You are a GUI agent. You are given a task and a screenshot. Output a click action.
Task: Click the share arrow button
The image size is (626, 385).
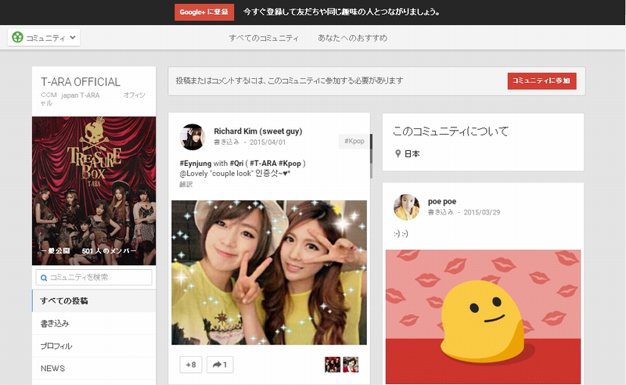pyautogui.click(x=220, y=365)
